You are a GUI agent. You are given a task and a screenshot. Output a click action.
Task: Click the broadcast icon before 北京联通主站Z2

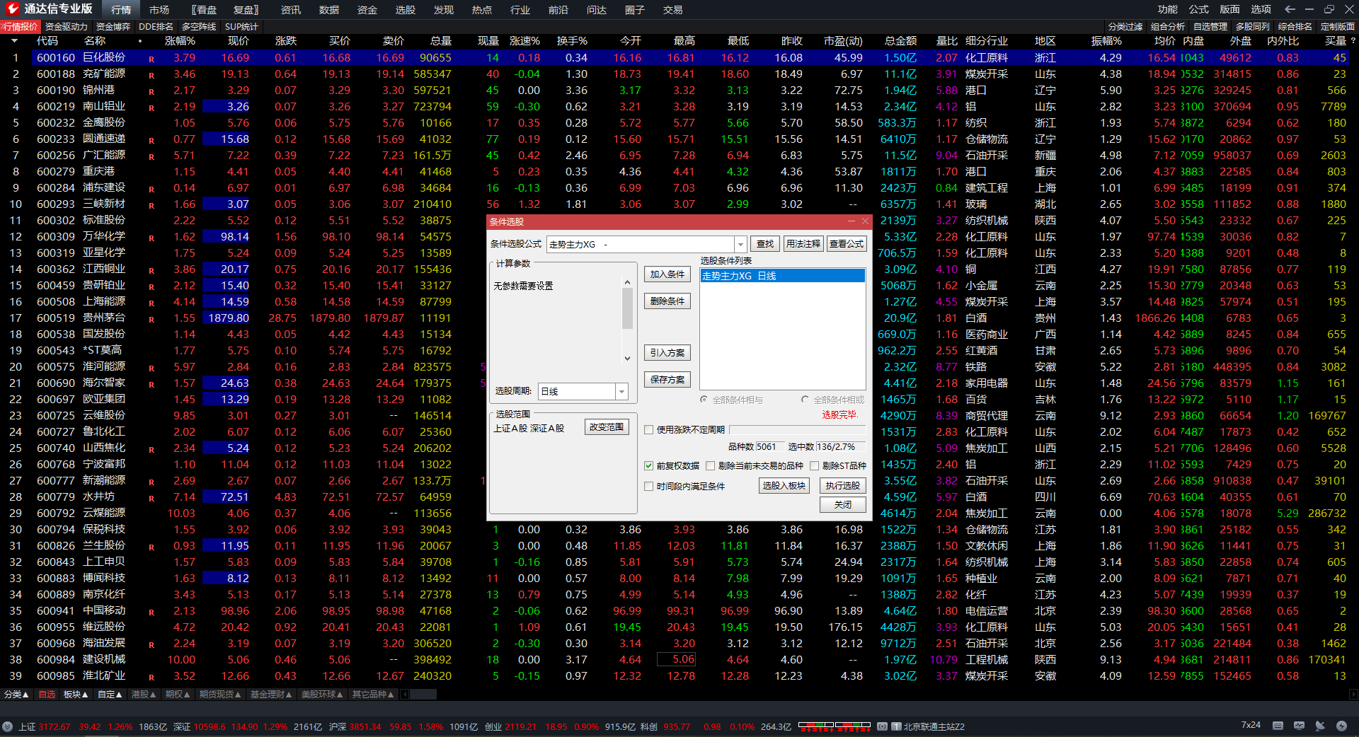(x=882, y=726)
